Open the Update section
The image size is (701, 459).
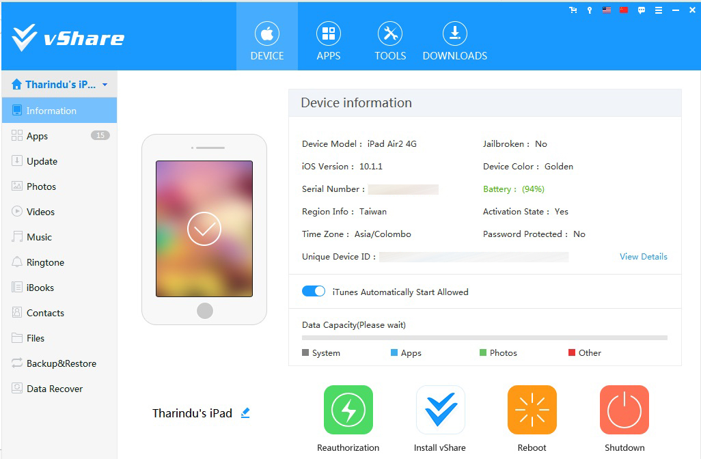point(59,161)
